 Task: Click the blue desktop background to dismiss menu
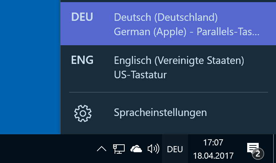(30, 67)
